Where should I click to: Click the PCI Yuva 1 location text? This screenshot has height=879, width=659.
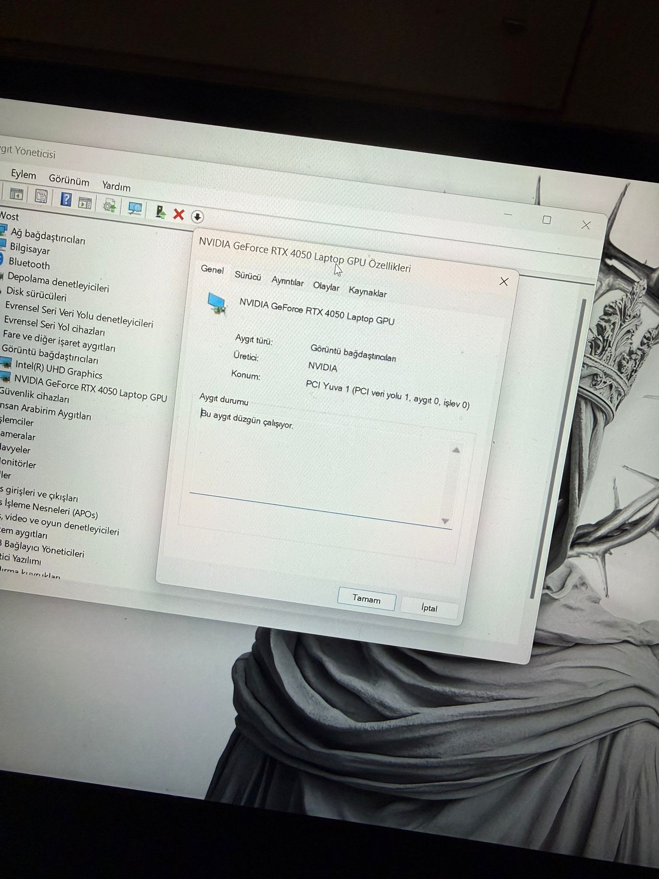(387, 394)
